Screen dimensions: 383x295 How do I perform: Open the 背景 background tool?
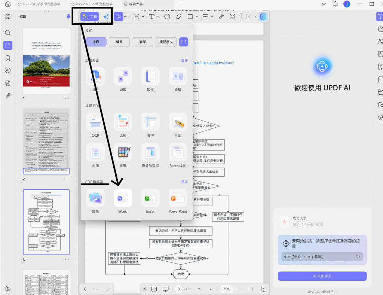[x=123, y=155]
